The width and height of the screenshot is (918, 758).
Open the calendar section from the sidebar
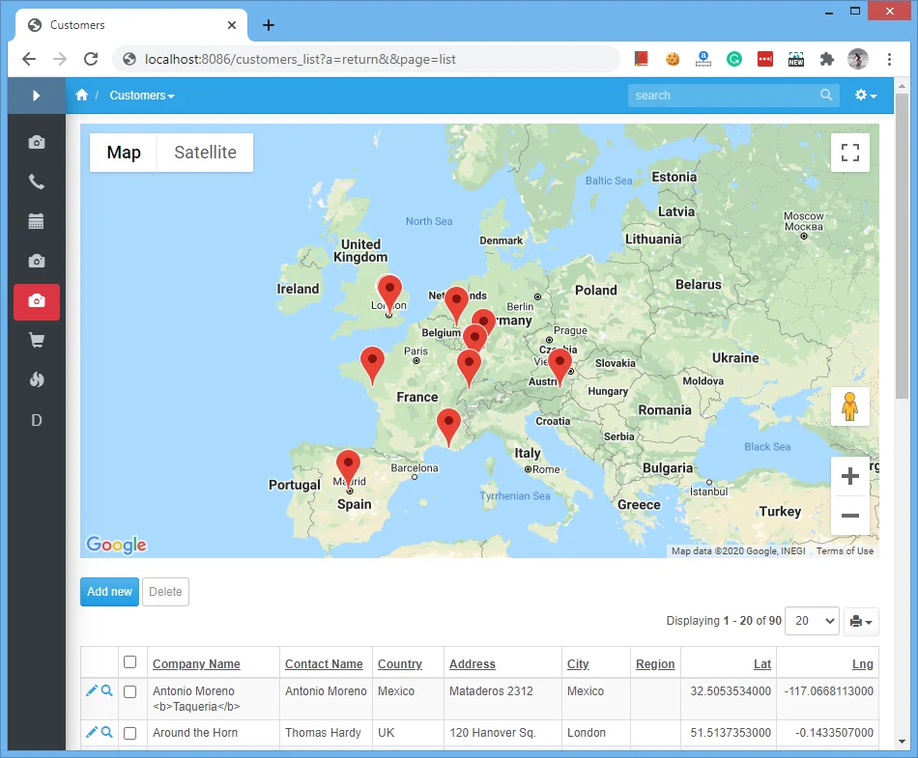36,221
